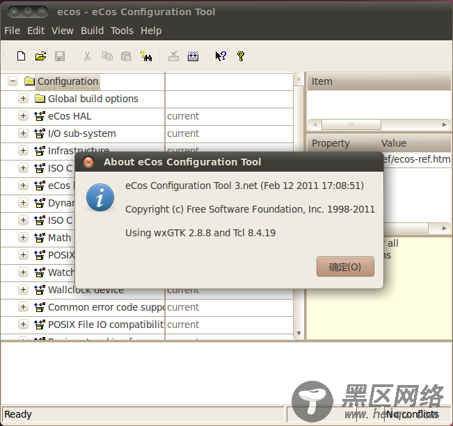
Task: Click the Wallclock device package icon
Action: (40, 290)
